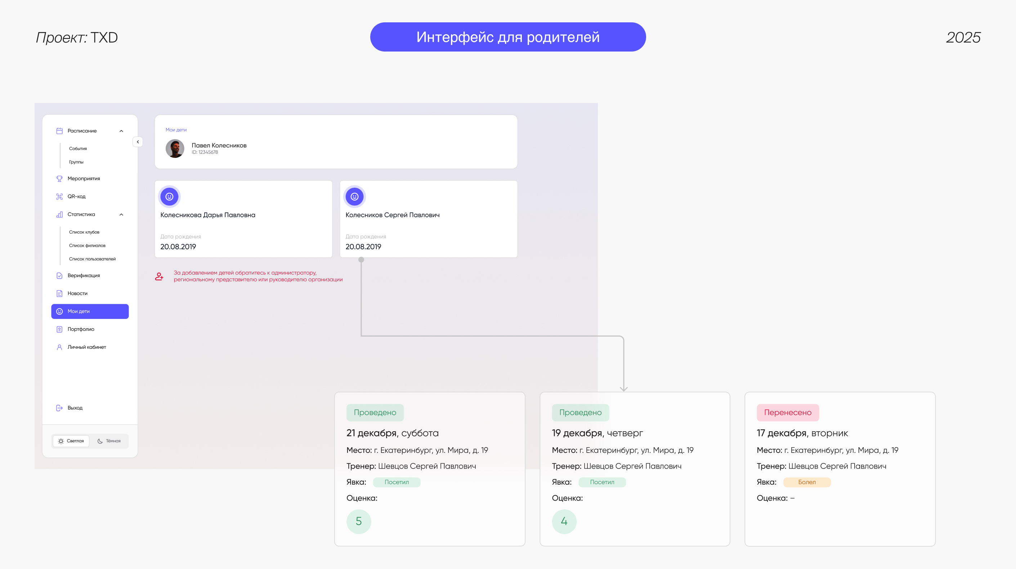This screenshot has width=1016, height=569.
Task: Collapse the Расписание submenu chevron
Action: tap(121, 131)
